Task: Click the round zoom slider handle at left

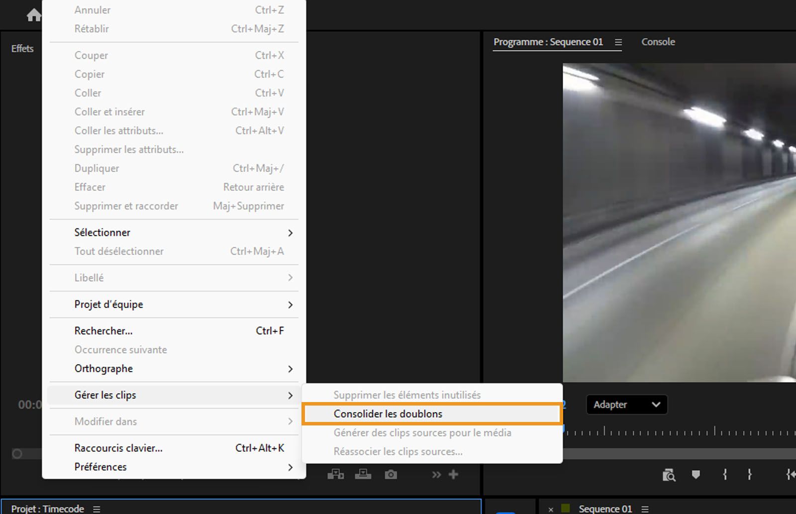Action: point(17,454)
